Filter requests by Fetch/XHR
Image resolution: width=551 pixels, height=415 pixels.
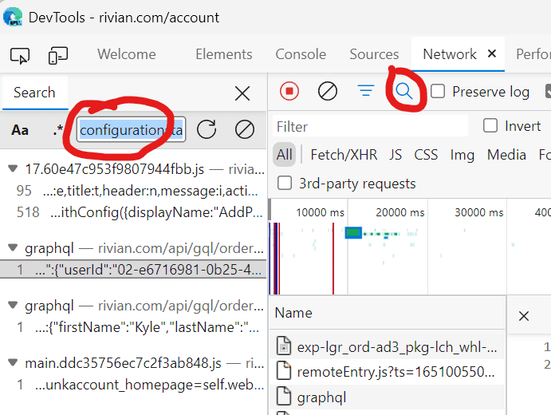[344, 154]
